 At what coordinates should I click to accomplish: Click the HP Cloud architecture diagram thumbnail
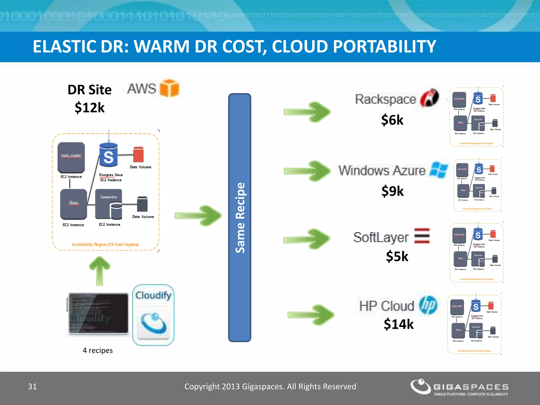click(474, 324)
